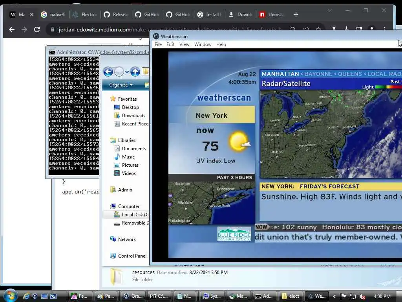The image size is (402, 302).
Task: Open the Pictures library
Action: coord(126,165)
